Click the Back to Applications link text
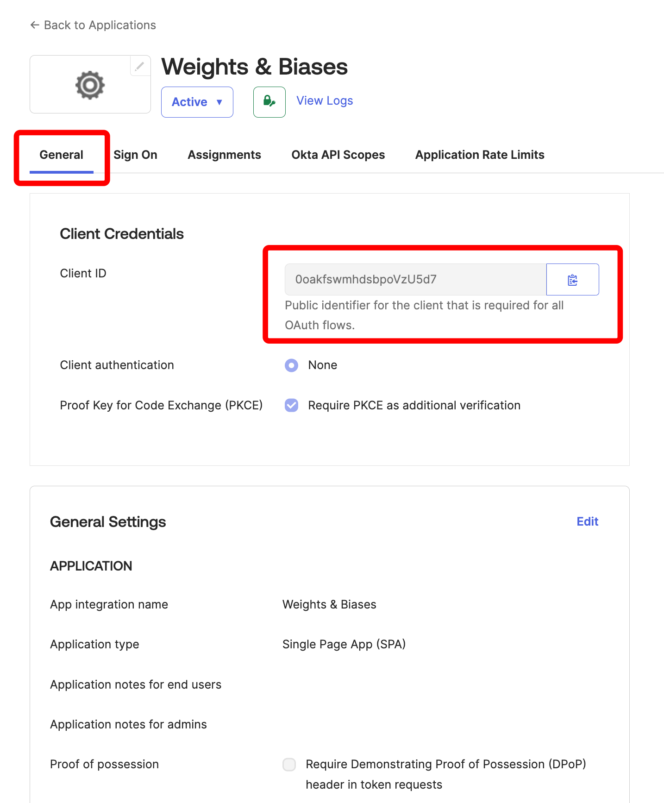 [100, 25]
